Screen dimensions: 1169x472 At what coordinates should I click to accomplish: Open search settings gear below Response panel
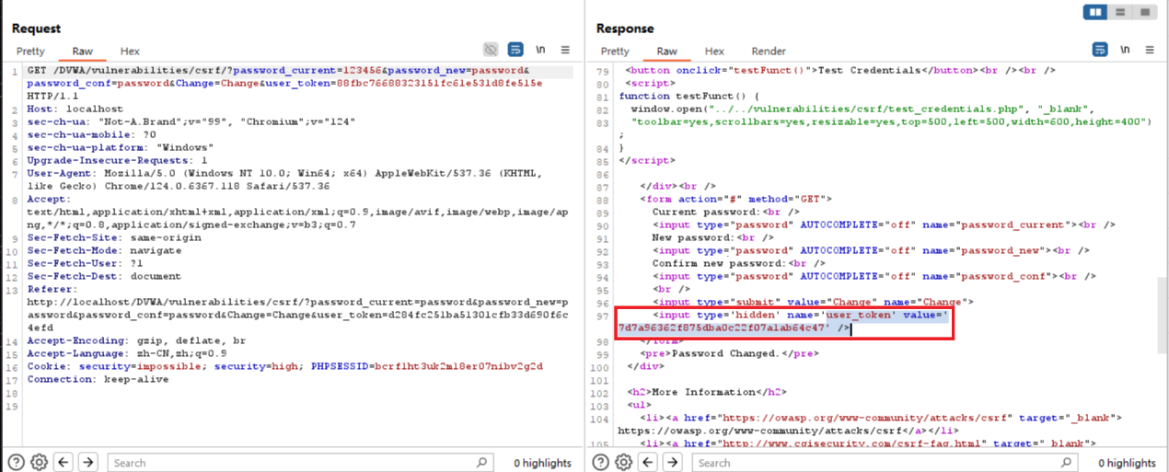pos(624,462)
